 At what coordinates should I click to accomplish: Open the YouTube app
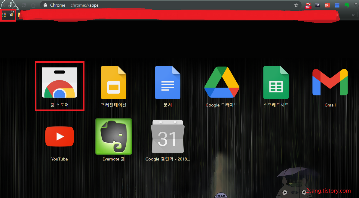60,144
